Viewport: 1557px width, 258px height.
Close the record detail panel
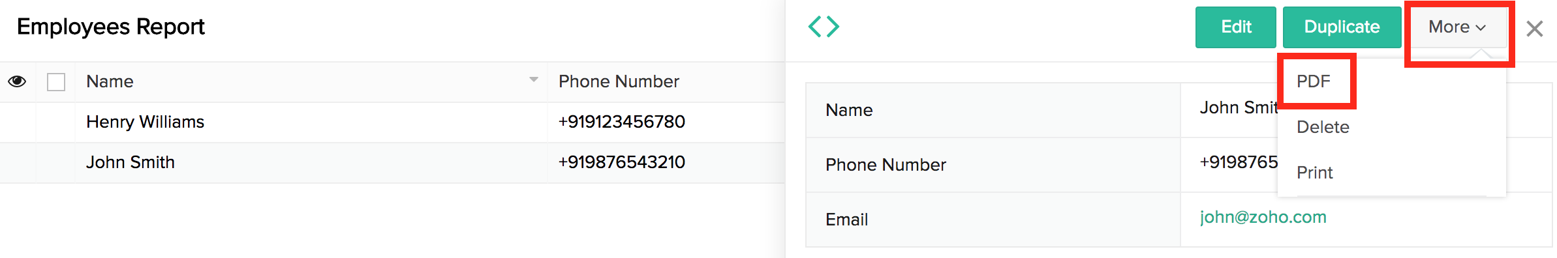pyautogui.click(x=1535, y=29)
